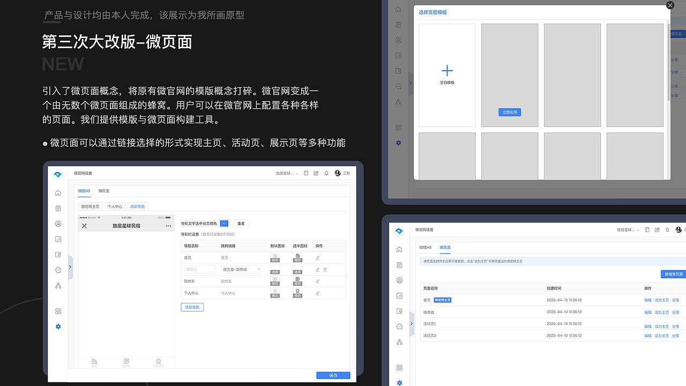
Task: Click the chat bubble icon in sidebar
Action: point(58,270)
